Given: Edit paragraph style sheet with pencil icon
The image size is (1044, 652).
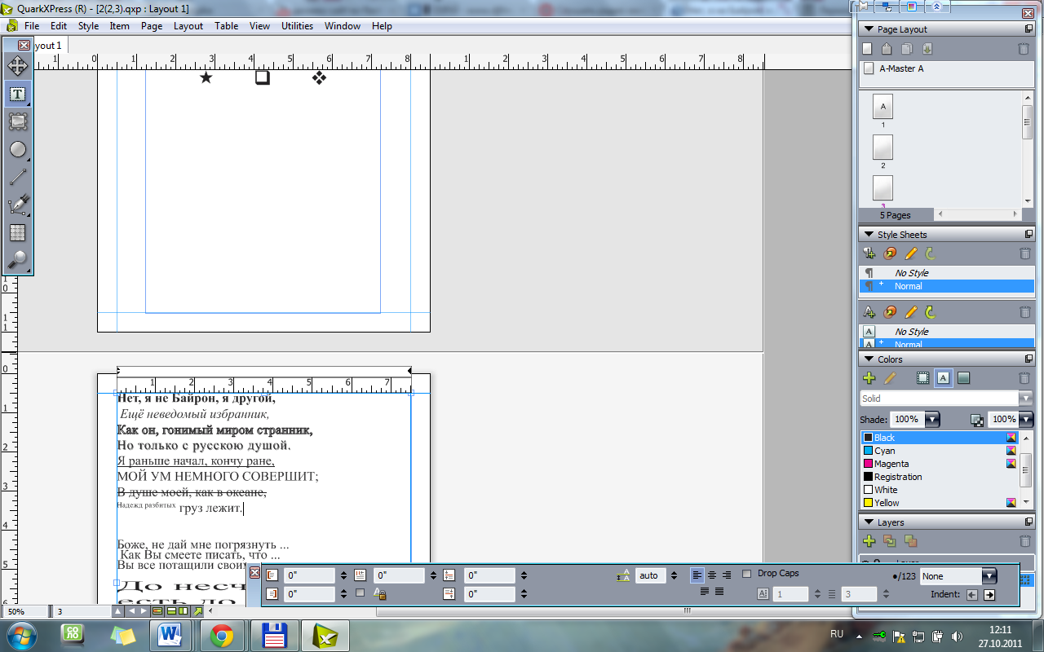Looking at the screenshot, I should point(911,253).
